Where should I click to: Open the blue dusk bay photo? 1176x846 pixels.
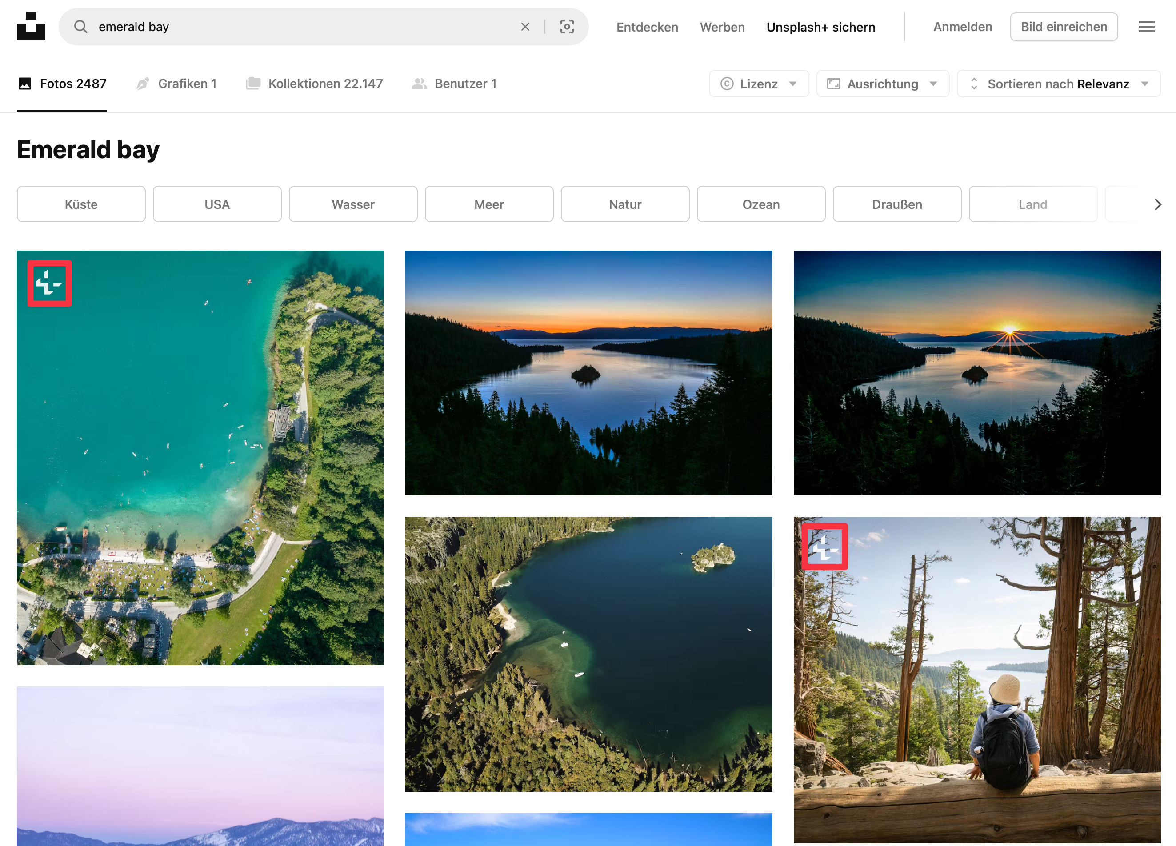click(588, 373)
